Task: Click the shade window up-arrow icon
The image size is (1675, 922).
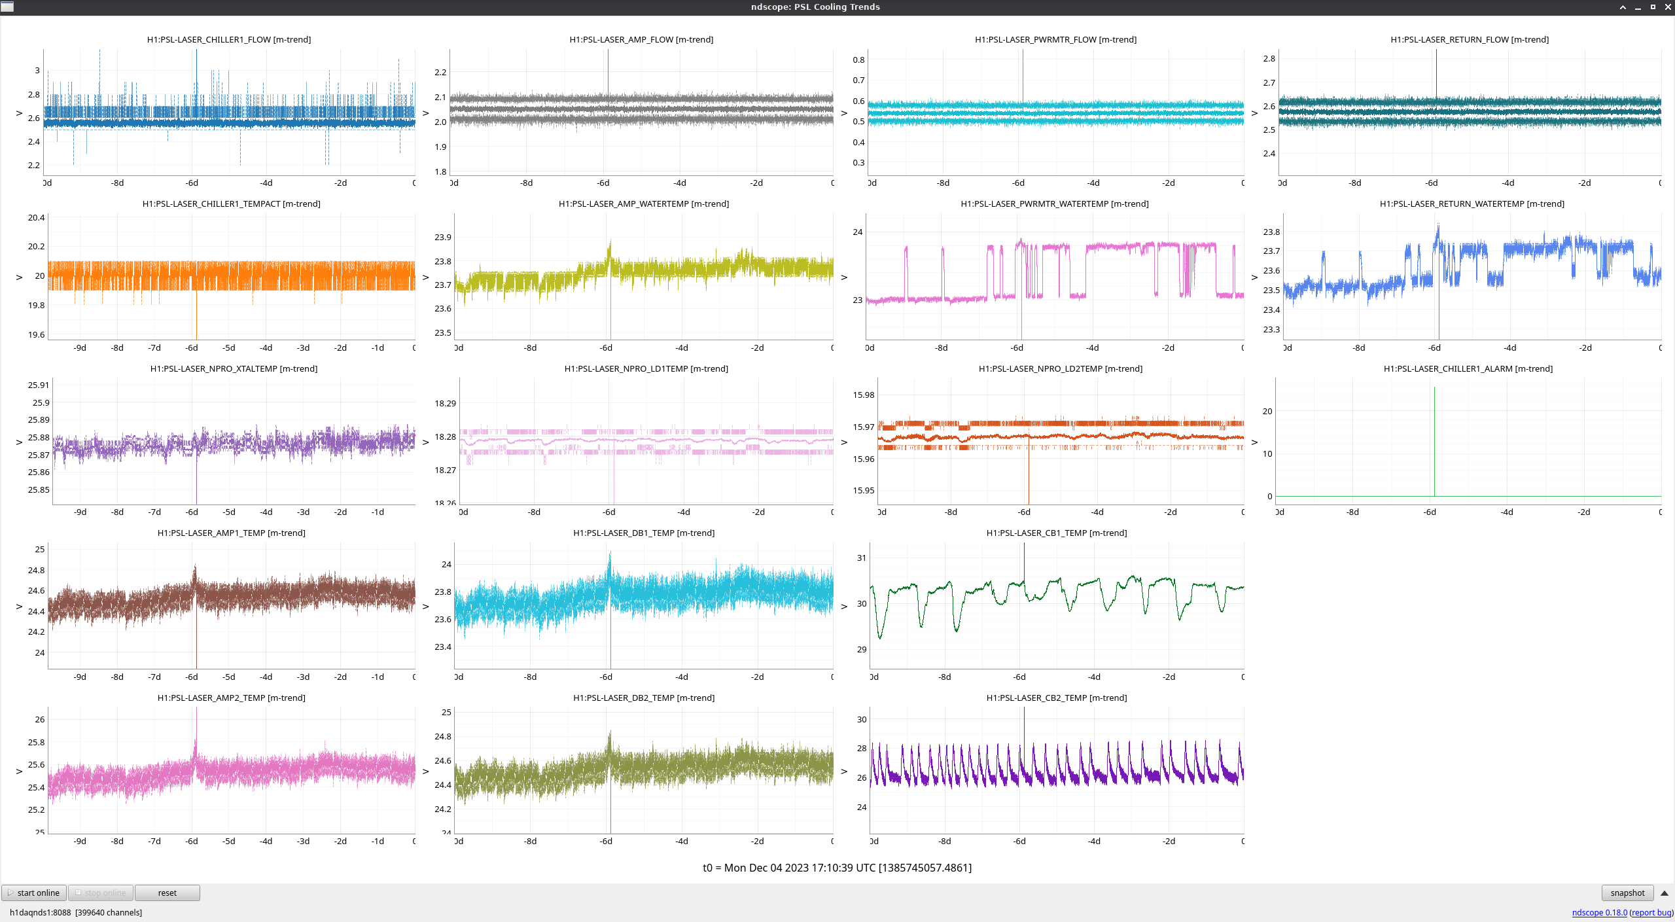Action: [1623, 7]
